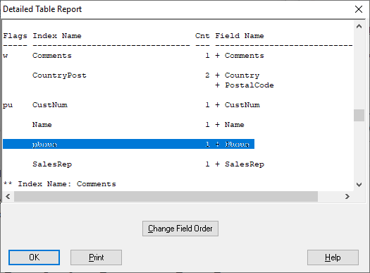Click Change Field Order button

180,229
